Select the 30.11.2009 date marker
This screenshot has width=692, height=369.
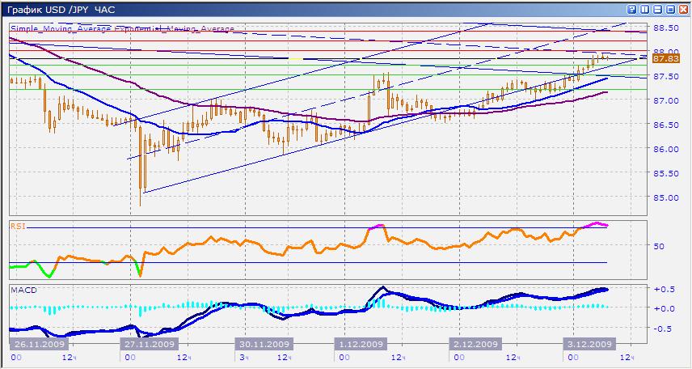point(262,343)
